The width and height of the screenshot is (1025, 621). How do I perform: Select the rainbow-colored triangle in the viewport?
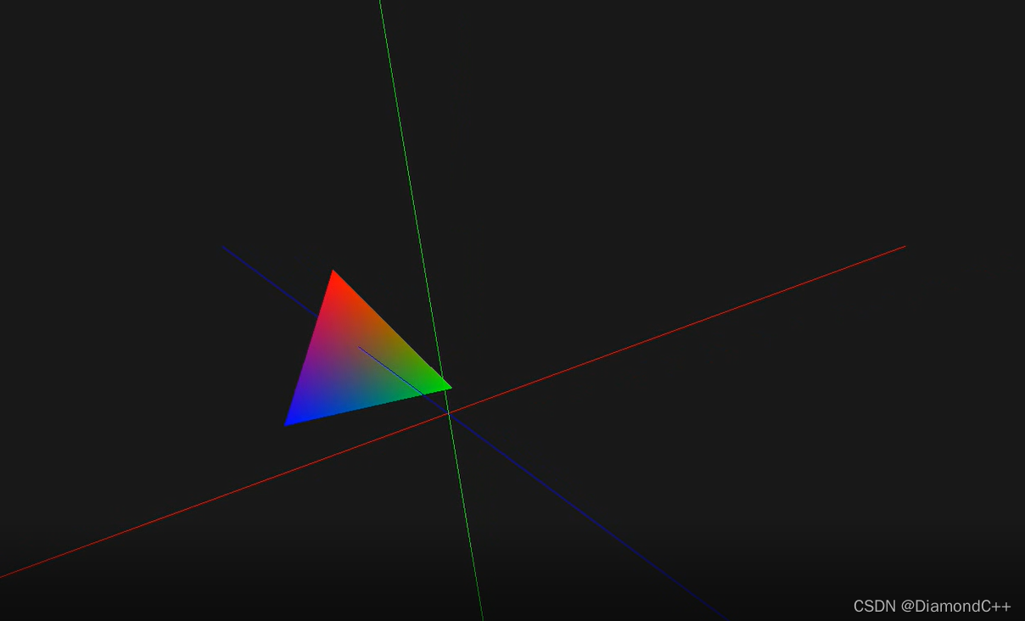[355, 363]
